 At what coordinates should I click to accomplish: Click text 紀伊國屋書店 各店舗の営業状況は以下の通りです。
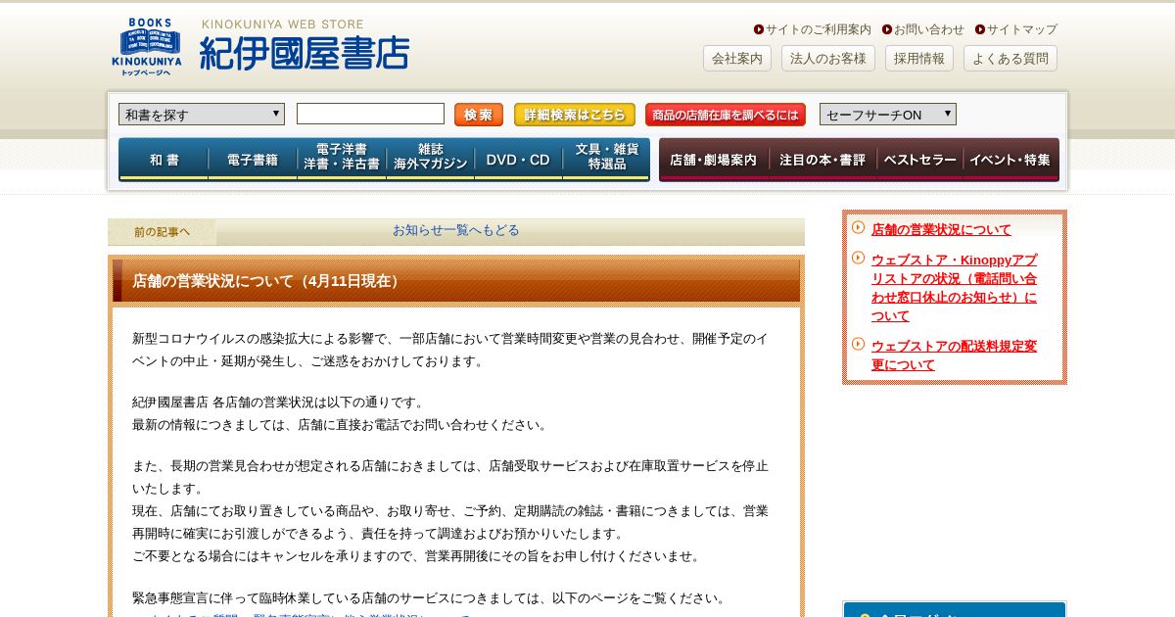(279, 403)
